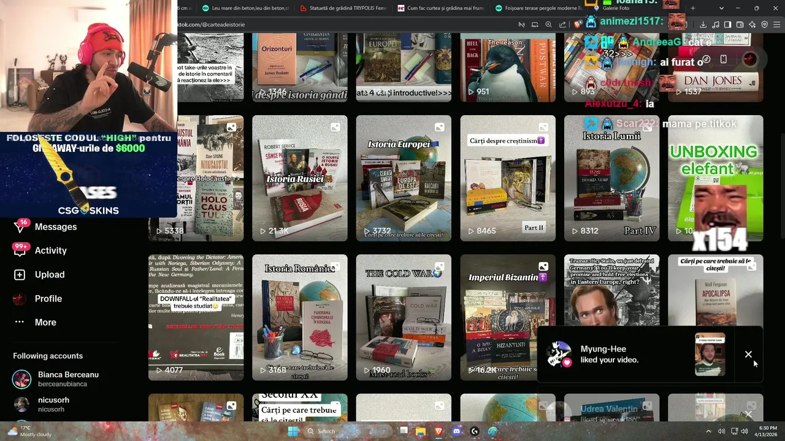Image resolution: width=785 pixels, height=441 pixels.
Task: Open Discord from the taskbar
Action: [456, 431]
